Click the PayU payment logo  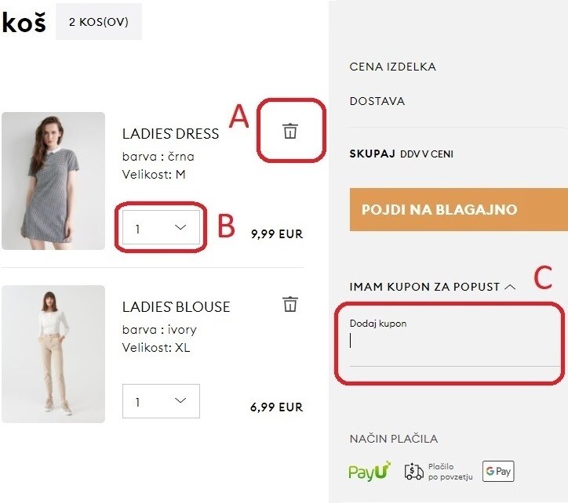(370, 471)
